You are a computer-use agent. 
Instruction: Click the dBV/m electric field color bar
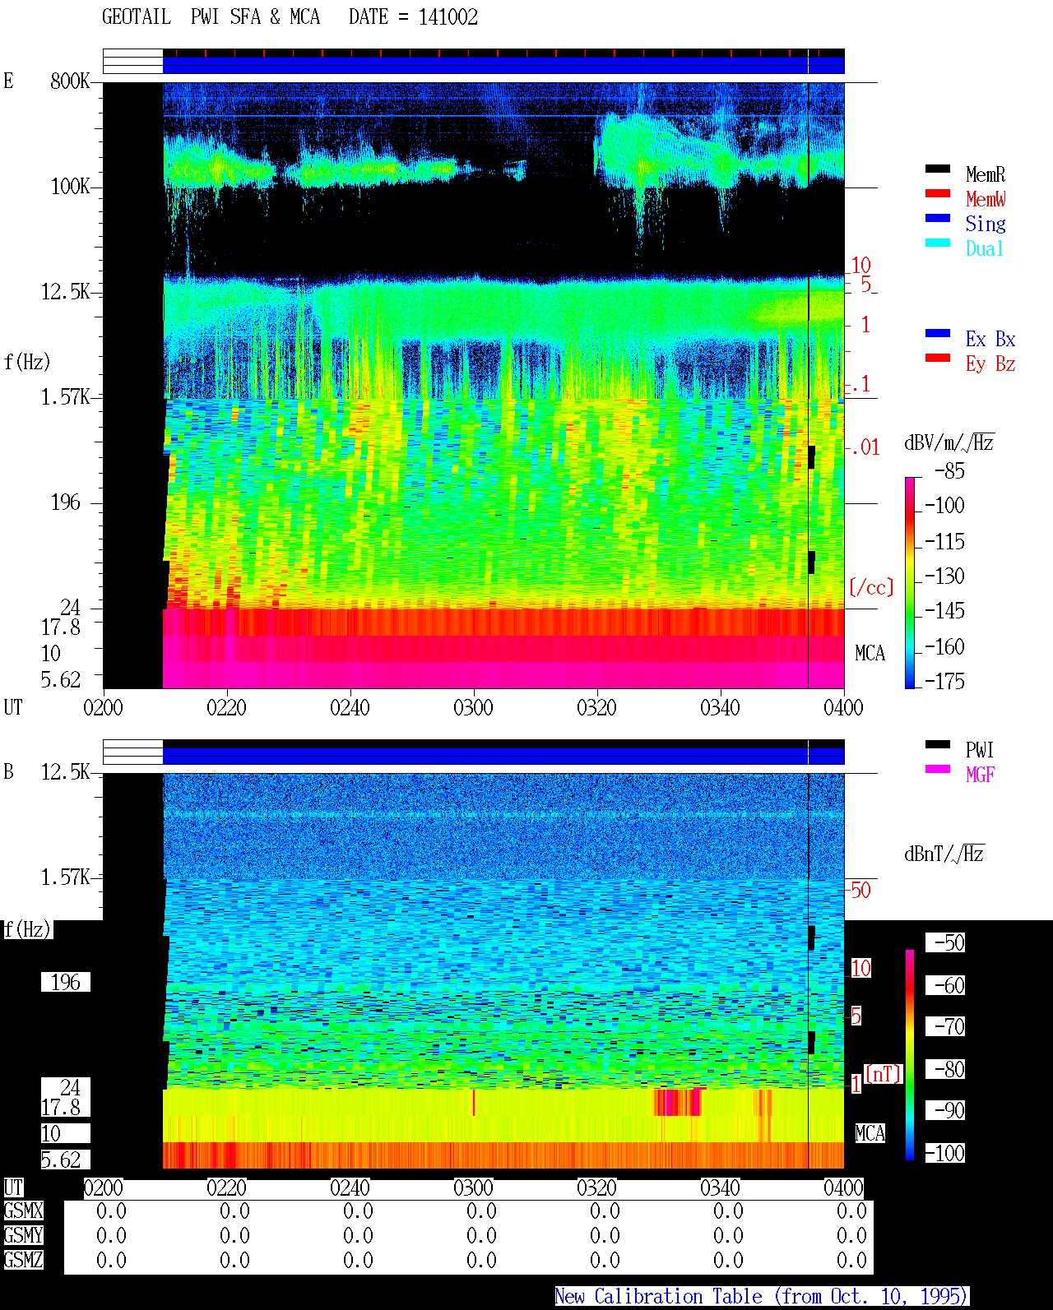pos(909,582)
